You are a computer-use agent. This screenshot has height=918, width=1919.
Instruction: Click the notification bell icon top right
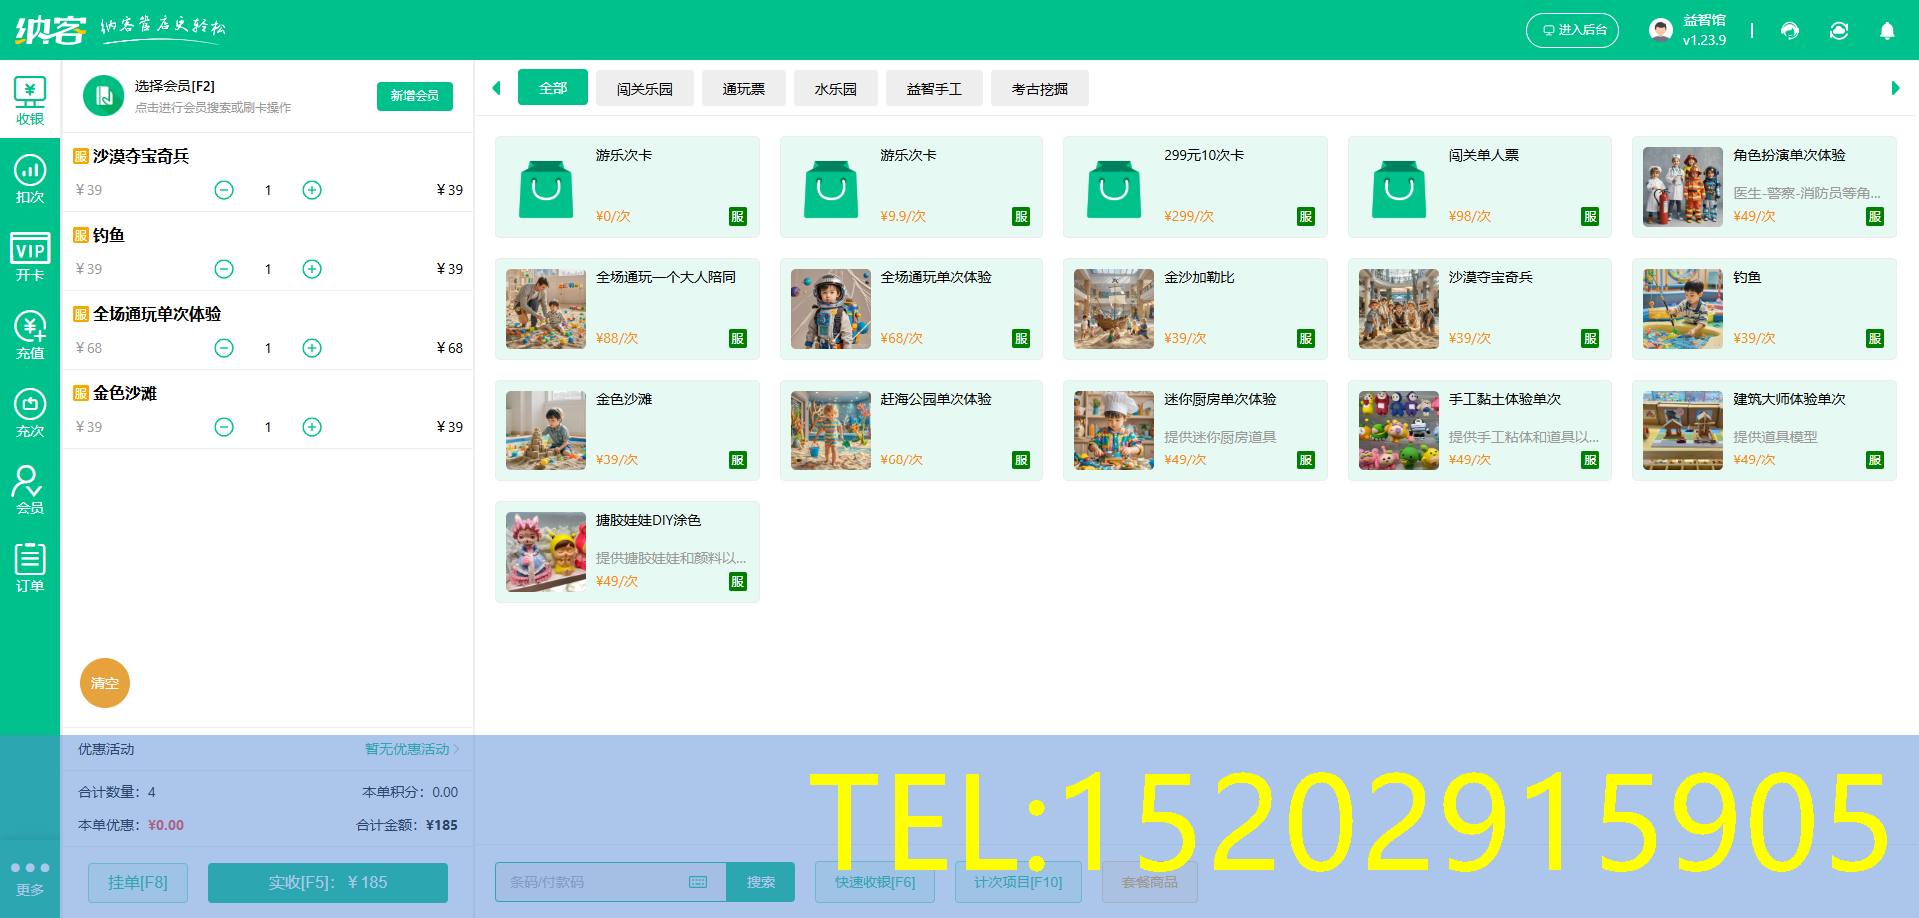pyautogui.click(x=1887, y=31)
